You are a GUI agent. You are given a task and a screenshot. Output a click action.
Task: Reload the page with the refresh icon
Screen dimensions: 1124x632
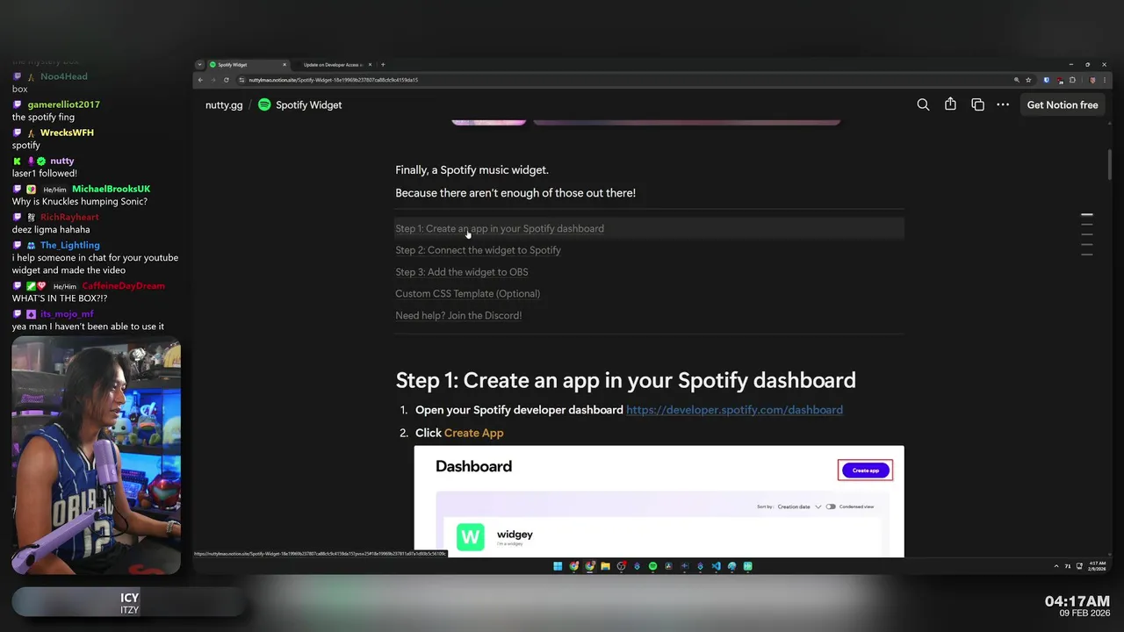coord(227,80)
